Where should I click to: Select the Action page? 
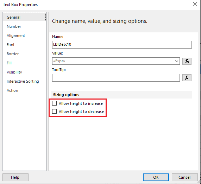click(x=12, y=90)
